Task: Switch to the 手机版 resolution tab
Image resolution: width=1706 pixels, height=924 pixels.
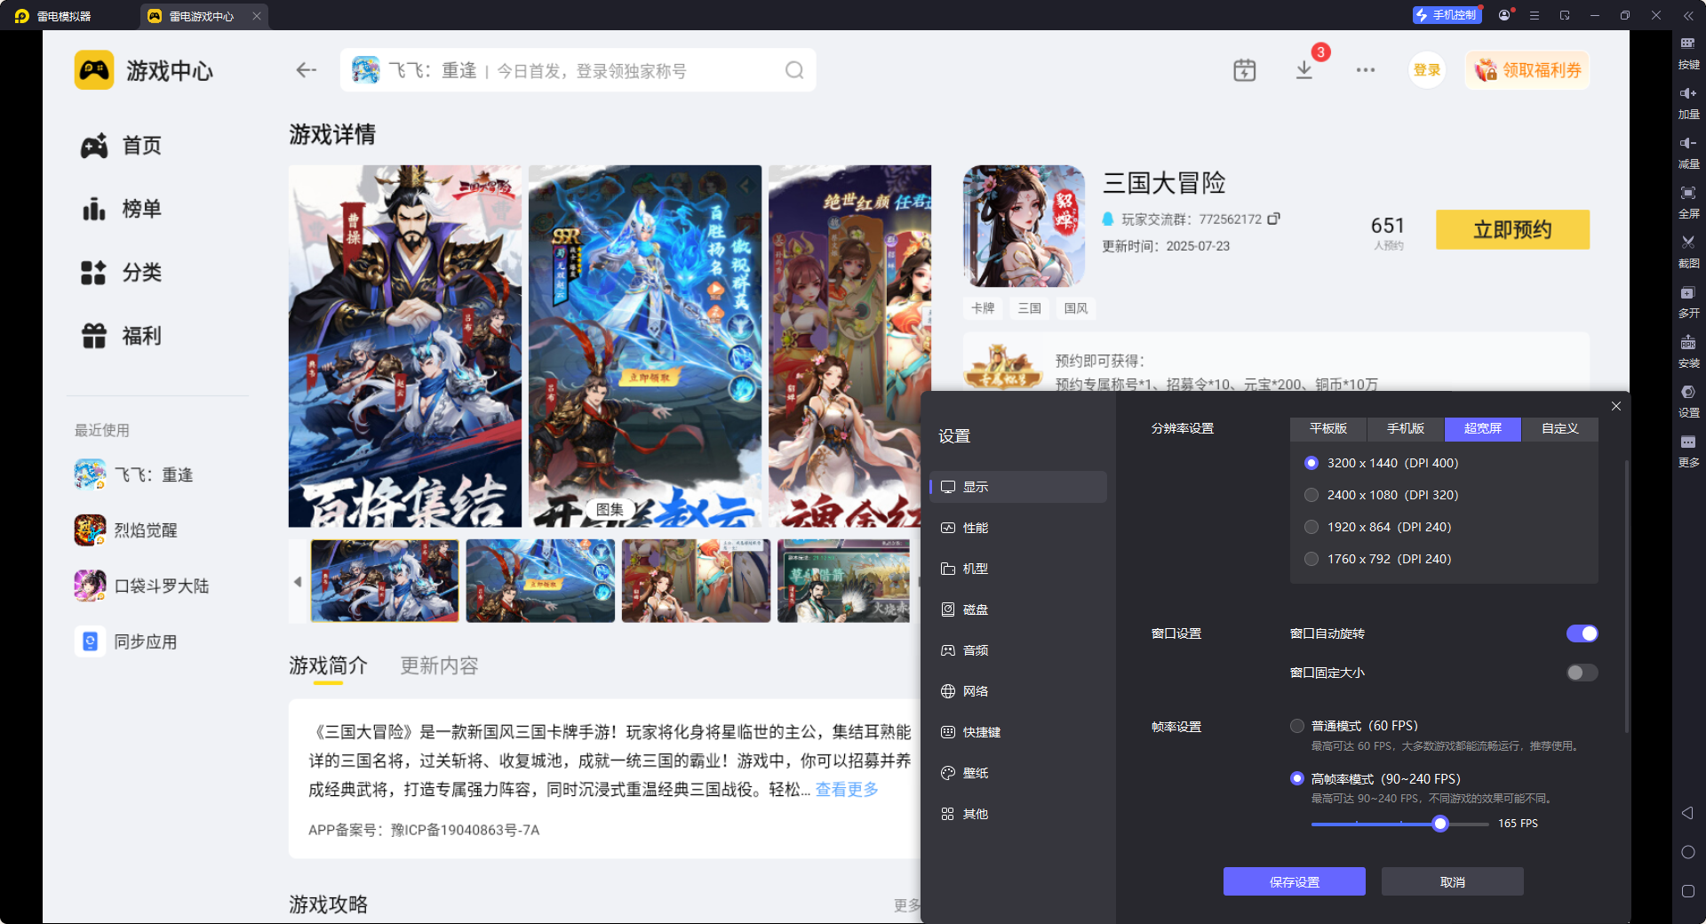Action: [1404, 429]
